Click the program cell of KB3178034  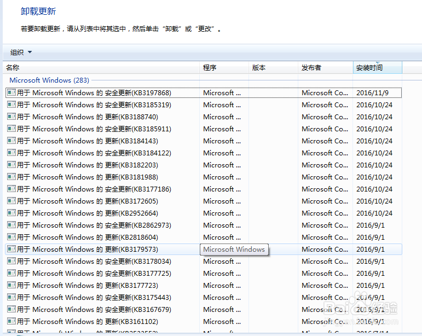pyautogui.click(x=222, y=262)
